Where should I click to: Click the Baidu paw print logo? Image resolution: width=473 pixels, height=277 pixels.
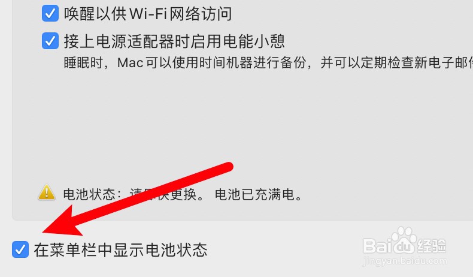[404, 241]
